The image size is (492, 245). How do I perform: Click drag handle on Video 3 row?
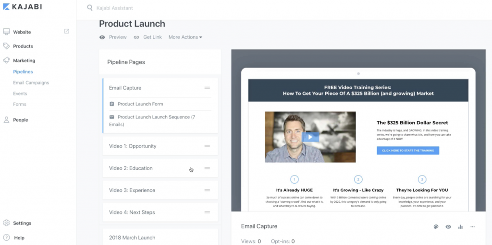[207, 190]
